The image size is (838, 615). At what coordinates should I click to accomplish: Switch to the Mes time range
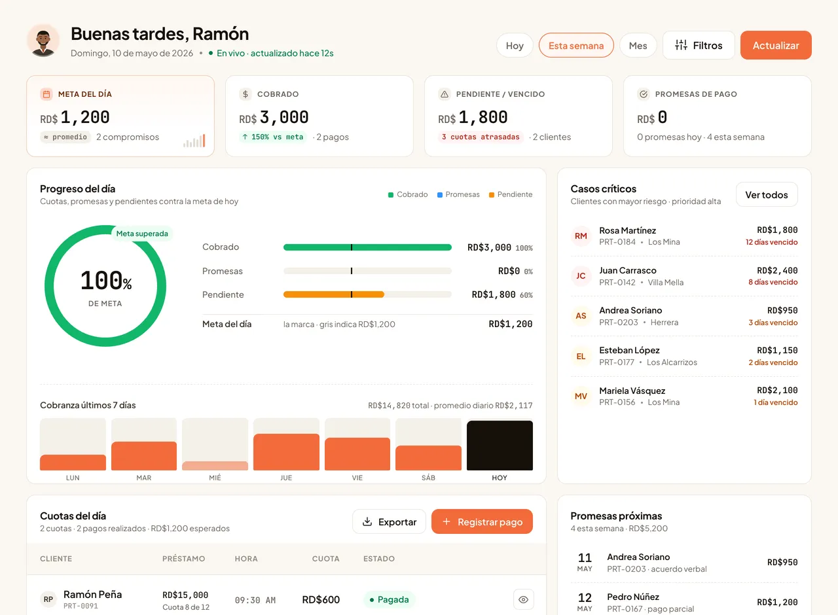pos(638,46)
